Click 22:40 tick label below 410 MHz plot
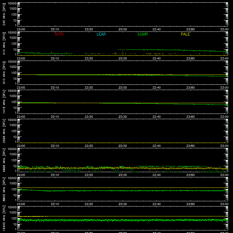The image size is (233, 233). (156, 59)
